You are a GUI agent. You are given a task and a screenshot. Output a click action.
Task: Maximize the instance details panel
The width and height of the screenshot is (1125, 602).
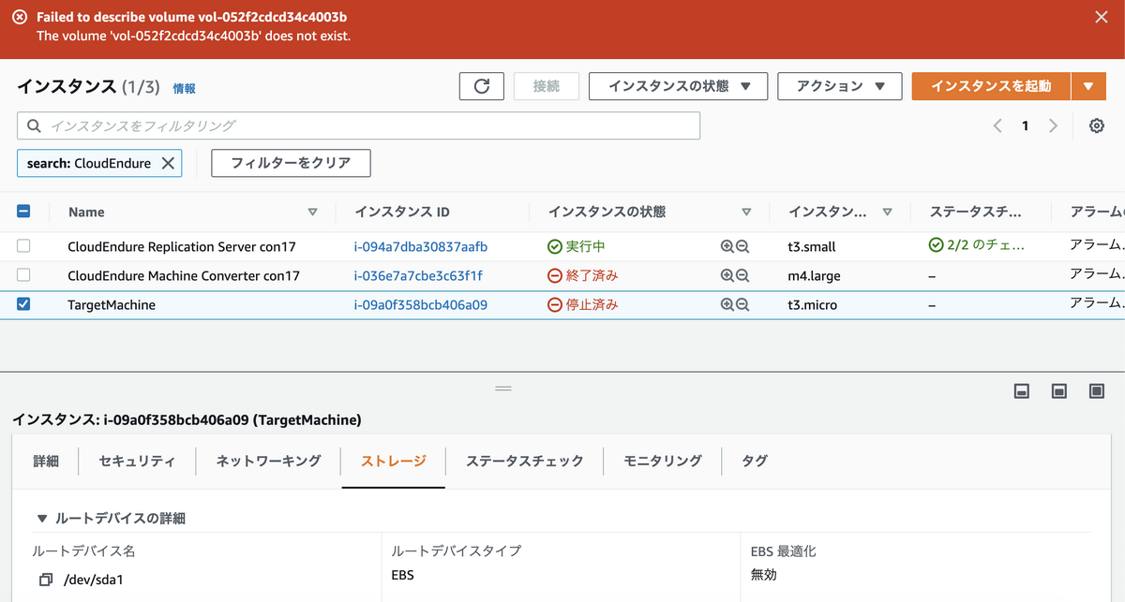1096,390
